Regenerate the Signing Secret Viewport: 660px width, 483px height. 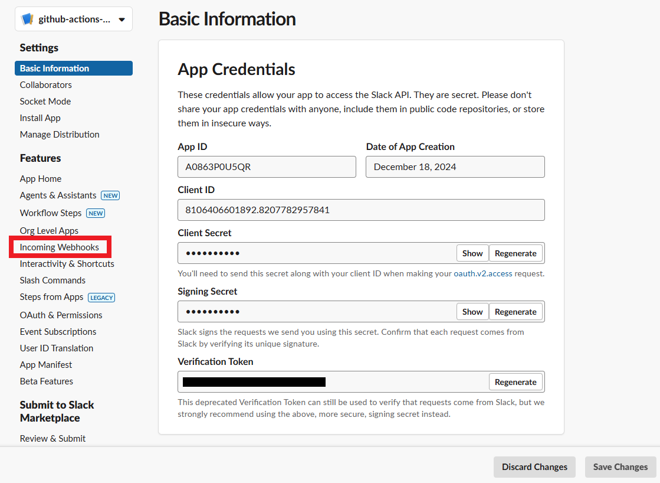tap(515, 312)
